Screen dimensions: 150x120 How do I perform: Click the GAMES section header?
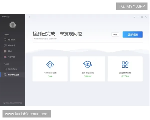point(6,34)
